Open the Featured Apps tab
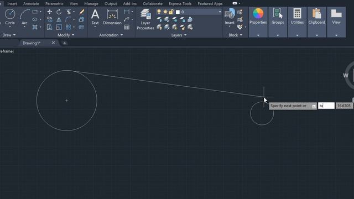 (x=210, y=4)
